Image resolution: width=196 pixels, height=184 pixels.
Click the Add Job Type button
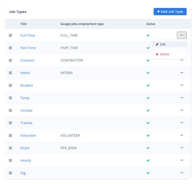[x=170, y=12]
